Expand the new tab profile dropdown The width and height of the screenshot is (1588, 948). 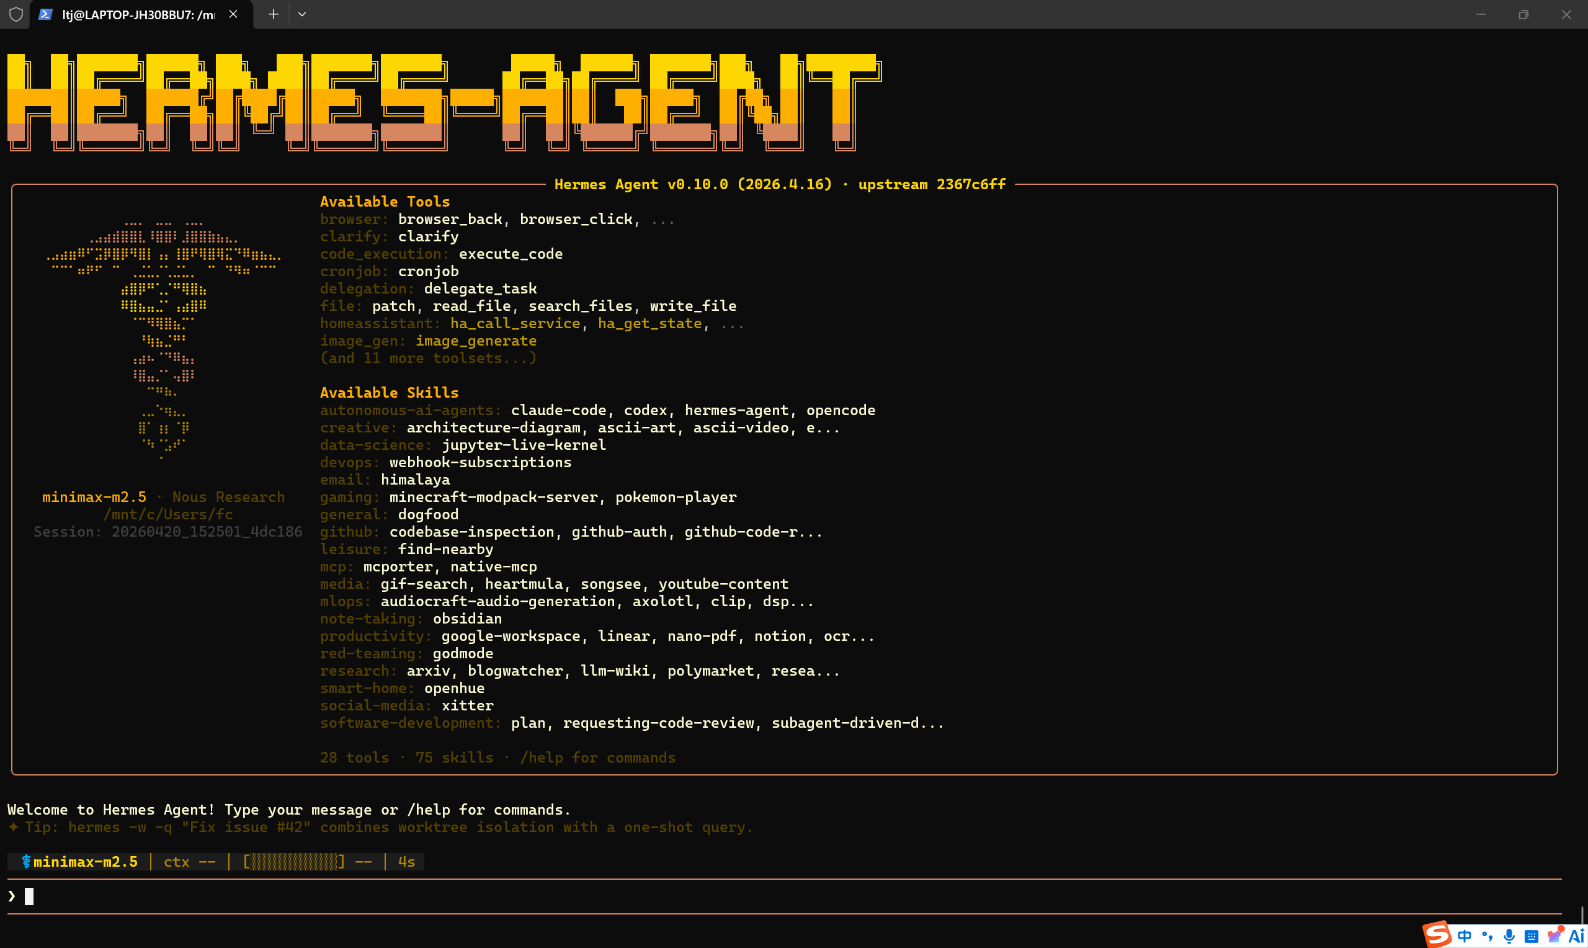[x=302, y=14]
